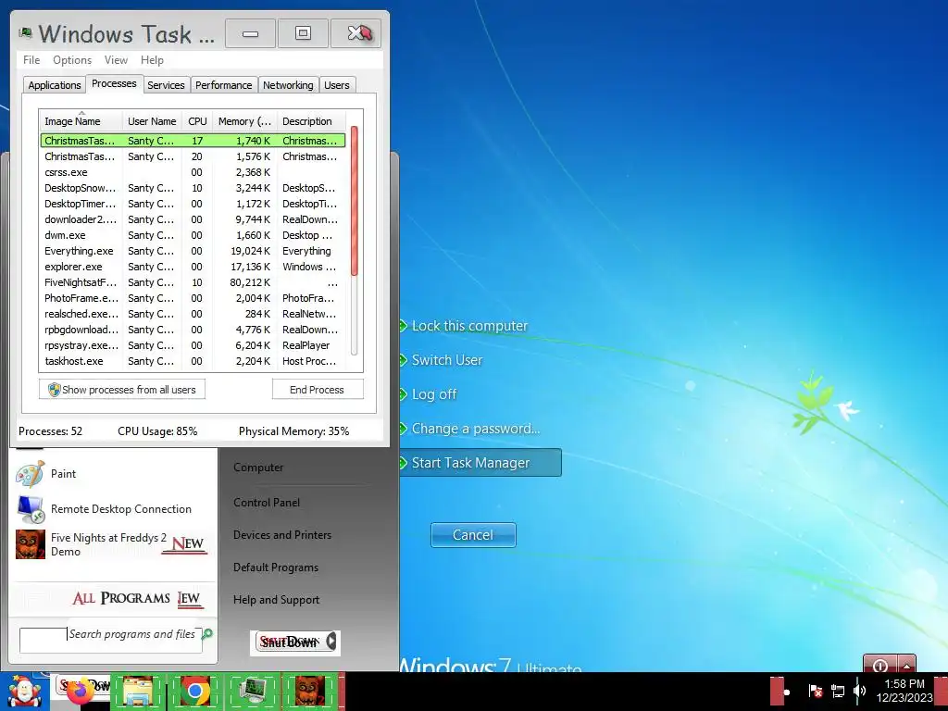
Task: Select the Everything.exe process row
Action: tap(193, 251)
